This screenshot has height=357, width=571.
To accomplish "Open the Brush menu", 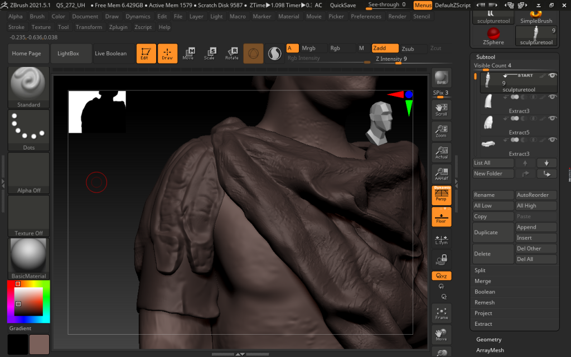I will click(37, 16).
